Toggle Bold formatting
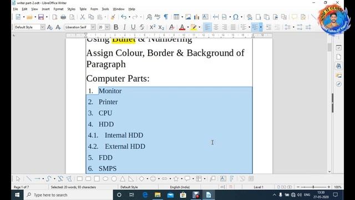The width and height of the screenshot is (355, 200). 116,27
